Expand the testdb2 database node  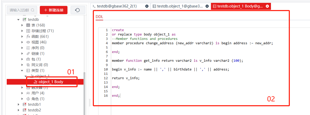[x=18, y=110]
